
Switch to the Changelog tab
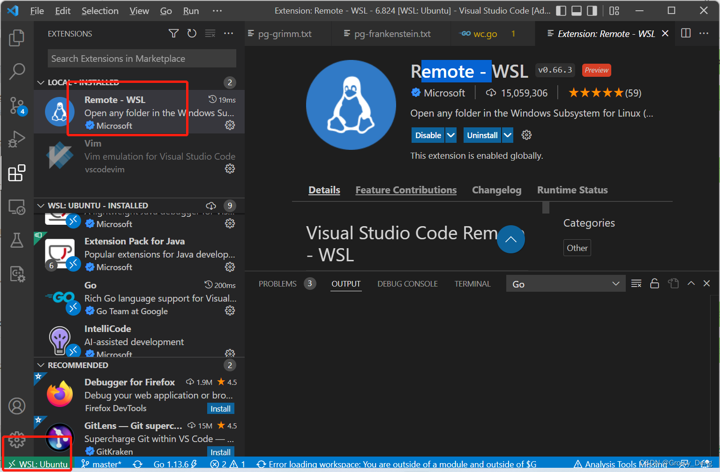click(496, 190)
